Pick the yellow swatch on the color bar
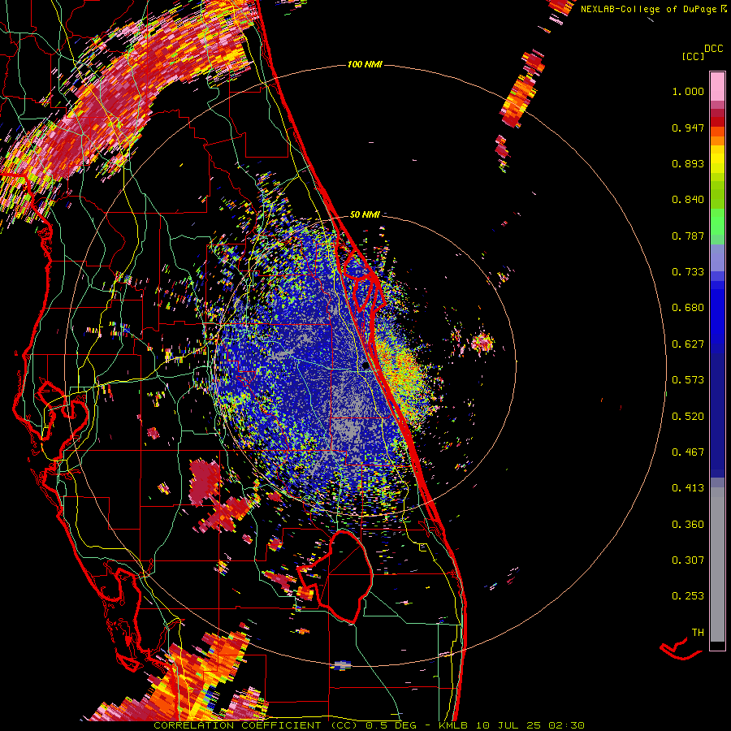 (x=717, y=160)
